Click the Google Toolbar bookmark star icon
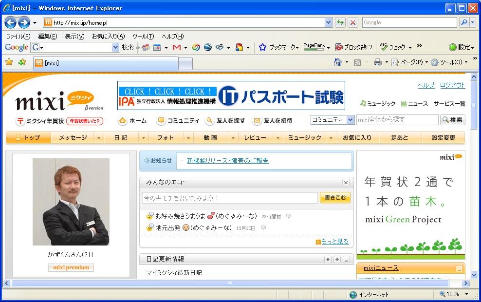The width and height of the screenshot is (481, 302). pyautogui.click(x=262, y=47)
